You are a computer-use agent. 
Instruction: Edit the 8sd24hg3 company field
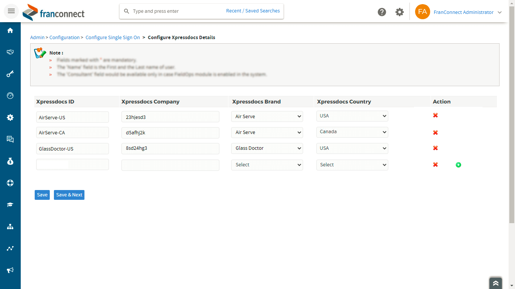tap(170, 149)
